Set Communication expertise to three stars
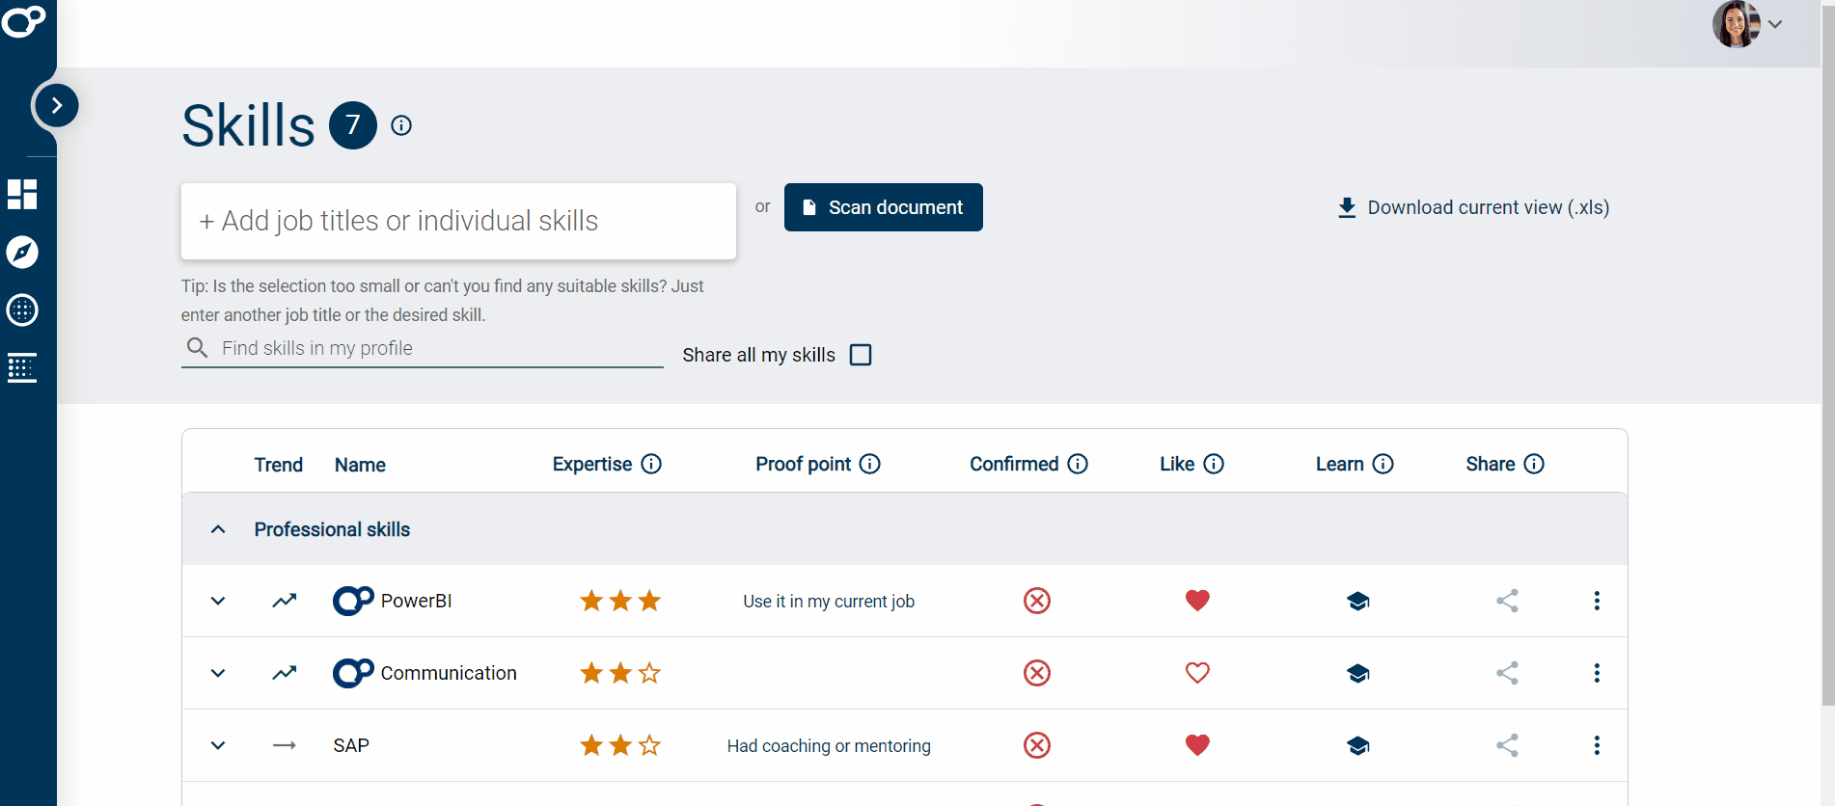Screen dimensions: 1835x806 pyautogui.click(x=649, y=673)
